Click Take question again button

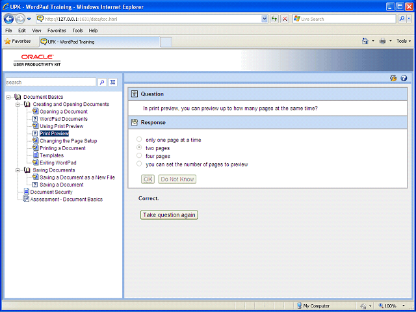point(169,215)
